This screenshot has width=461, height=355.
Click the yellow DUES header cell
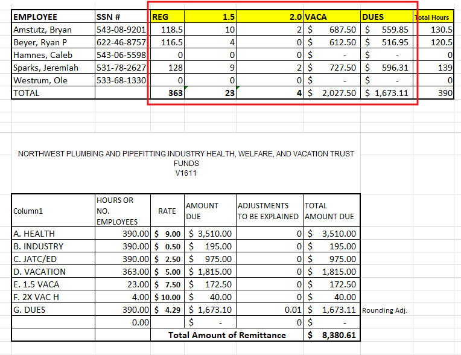coord(387,16)
